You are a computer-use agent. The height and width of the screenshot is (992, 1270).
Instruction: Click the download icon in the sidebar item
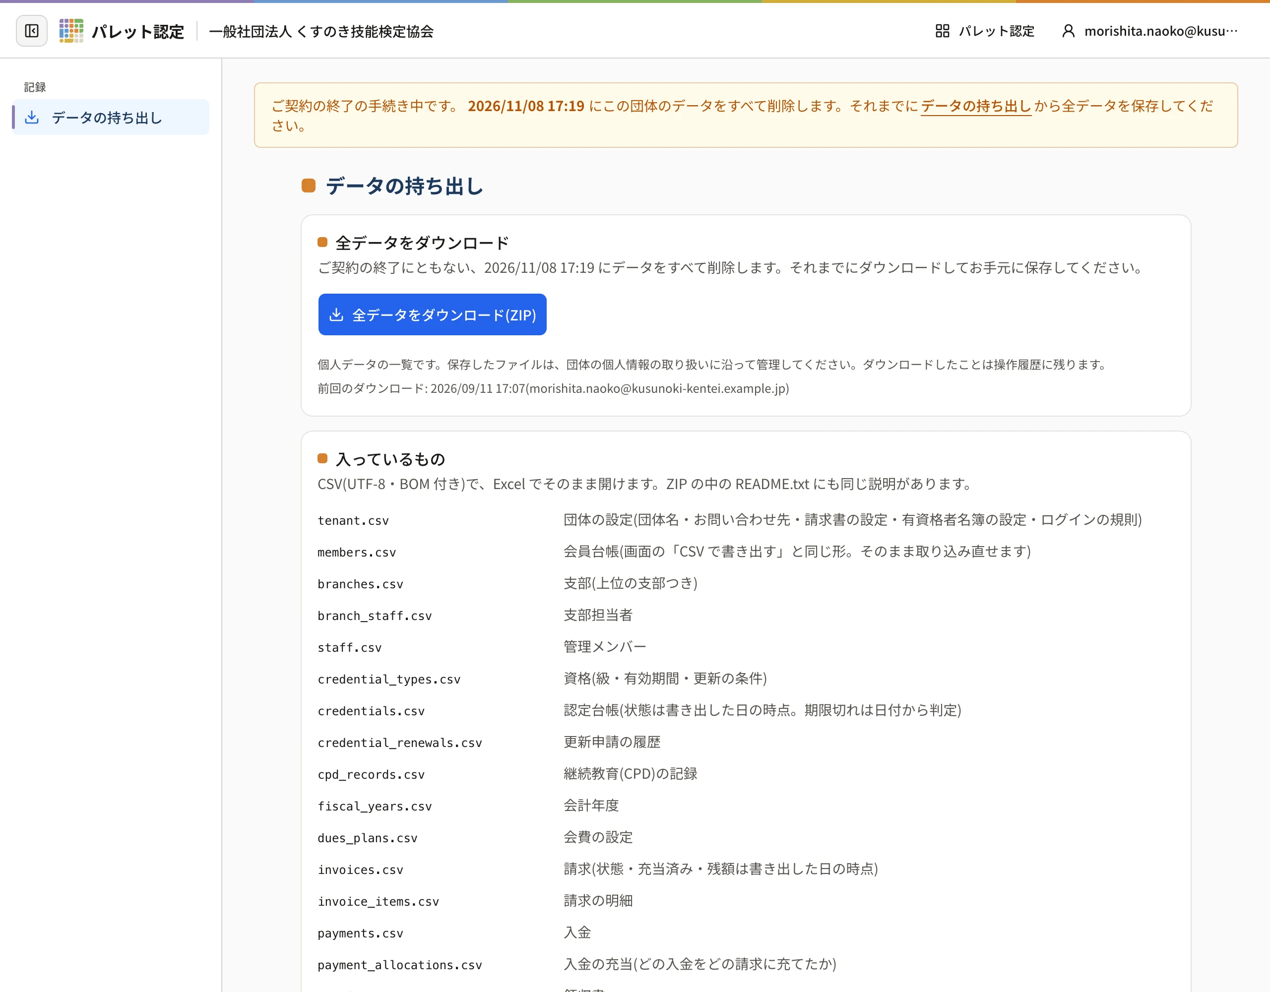click(32, 118)
